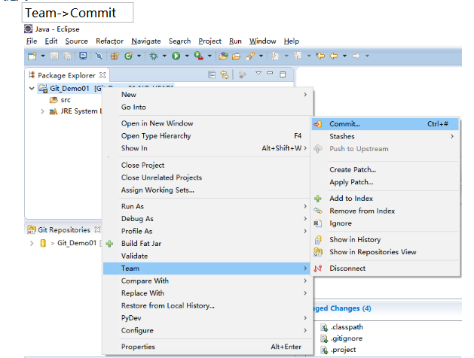Viewport: 474px width, 358px height.
Task: Open the Search dropdown arrow
Action: [x=261, y=56]
